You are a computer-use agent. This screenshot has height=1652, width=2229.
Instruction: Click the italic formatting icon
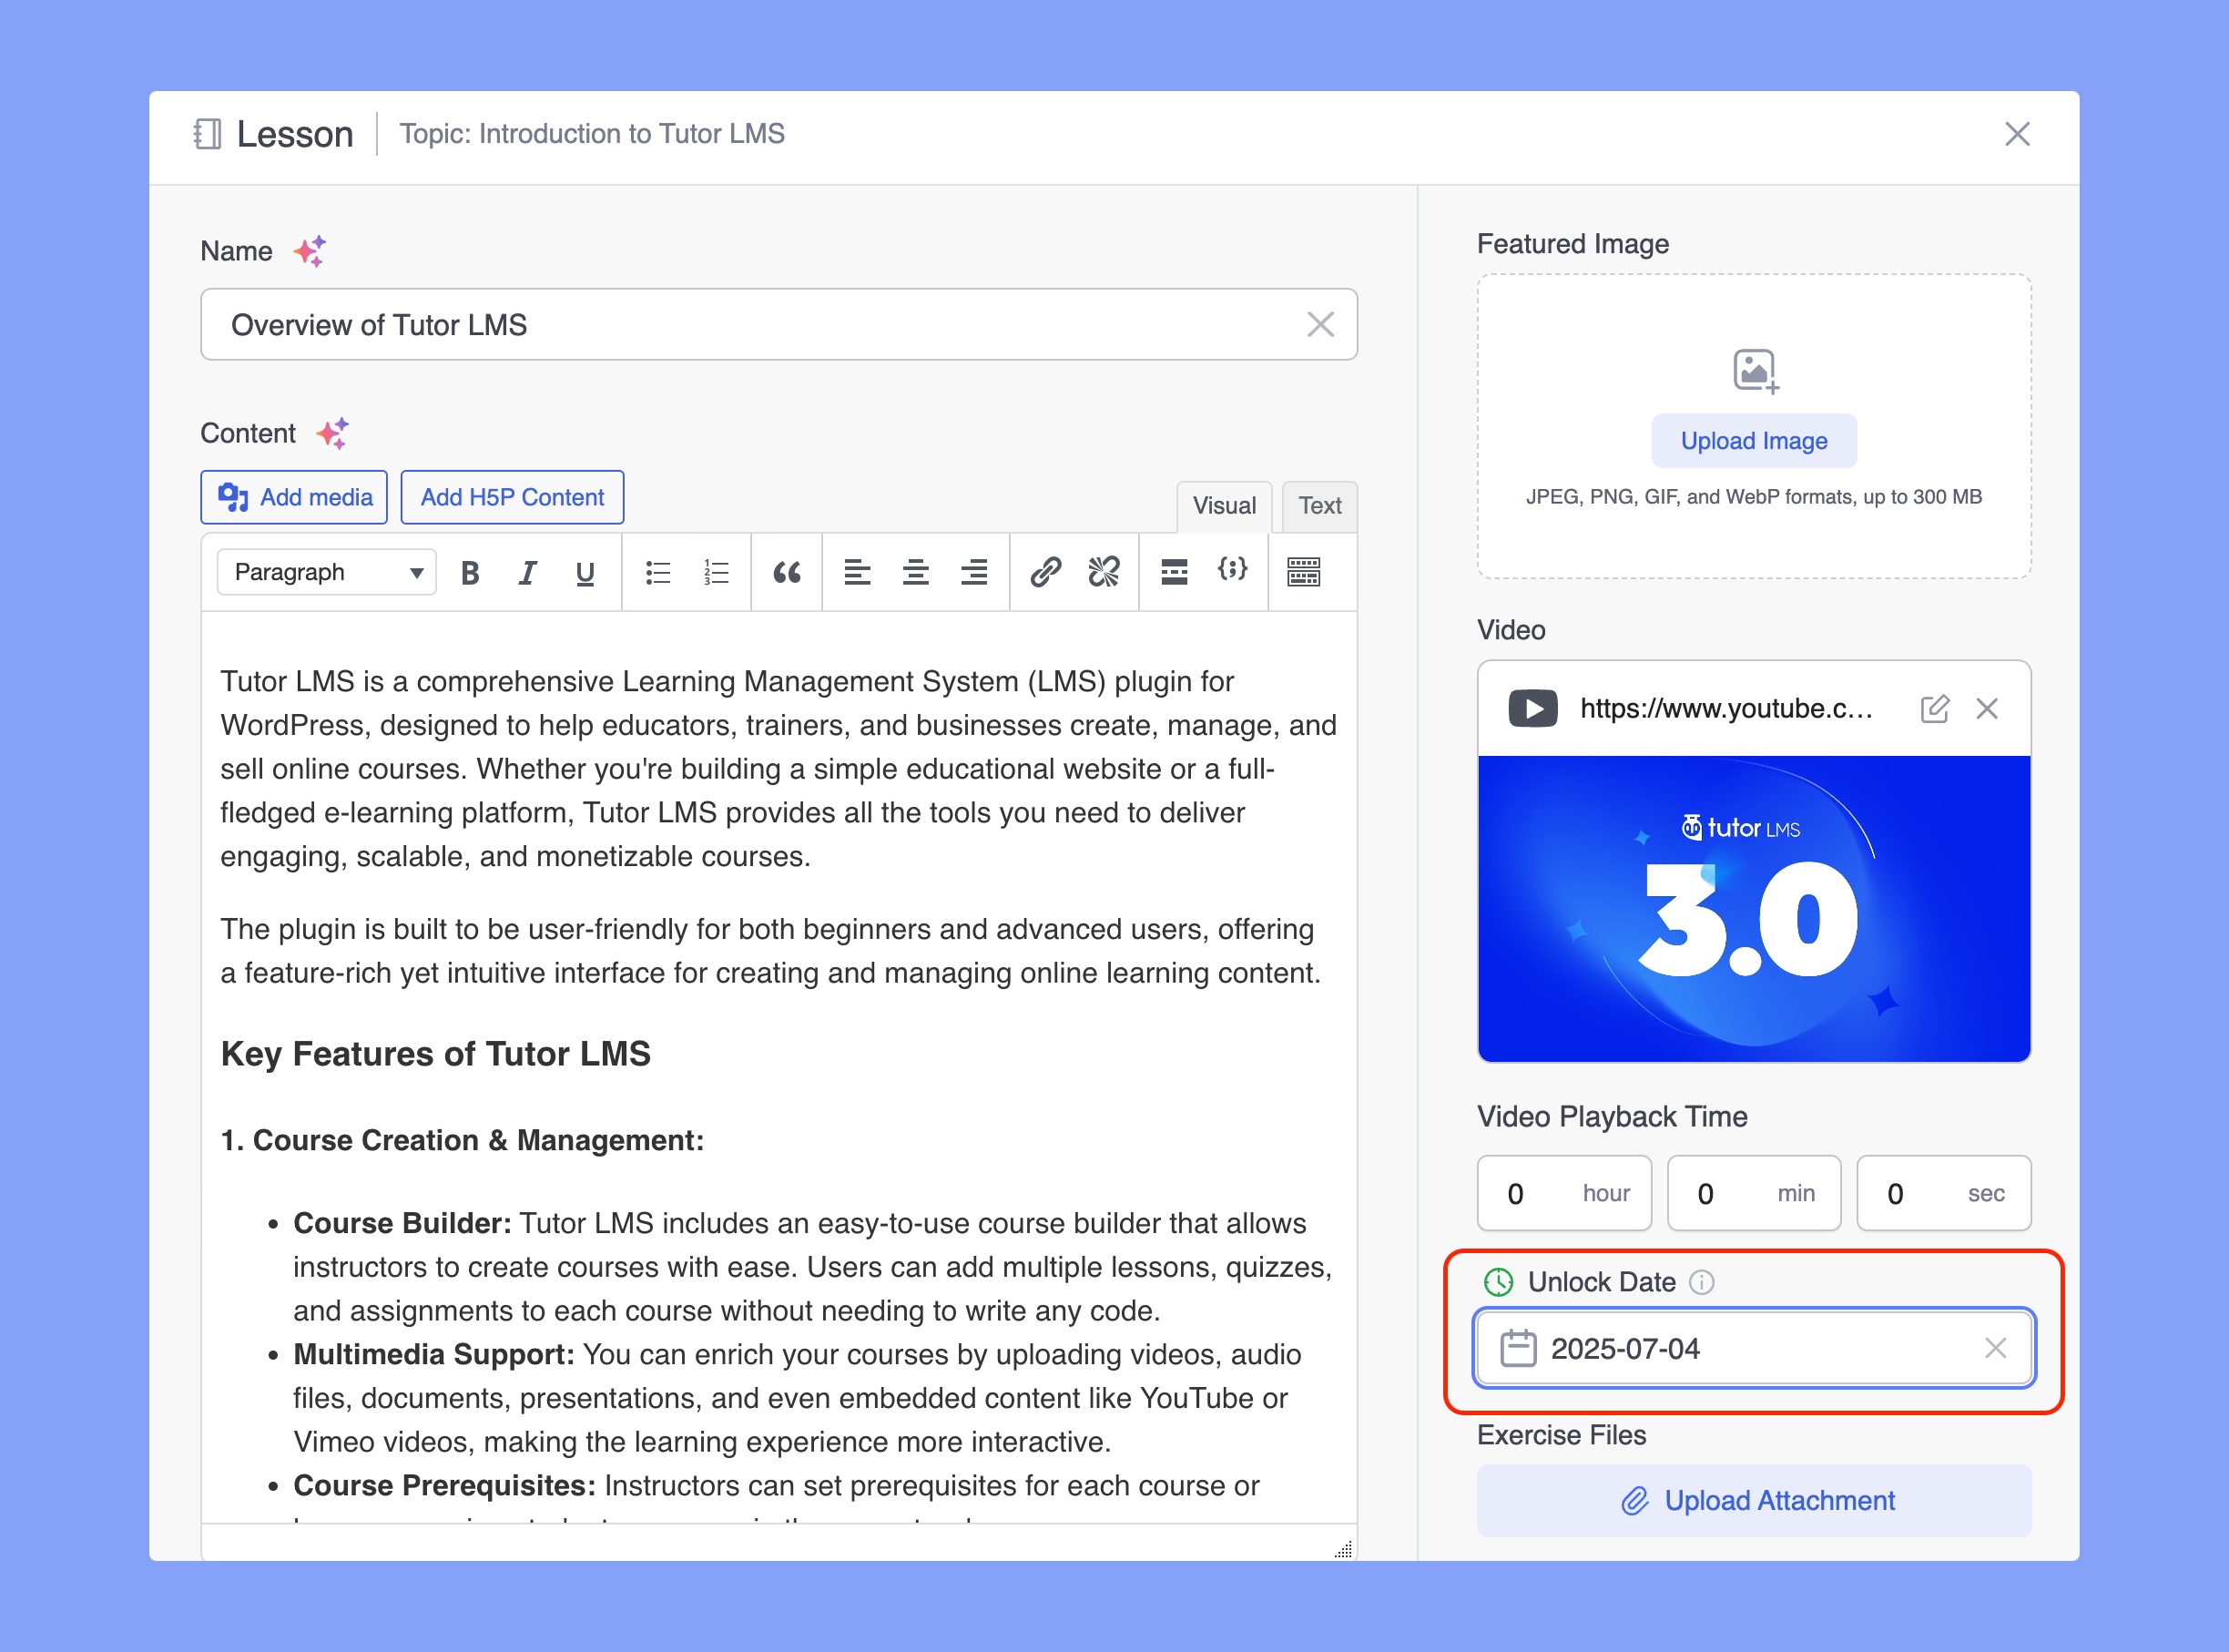[x=525, y=569]
